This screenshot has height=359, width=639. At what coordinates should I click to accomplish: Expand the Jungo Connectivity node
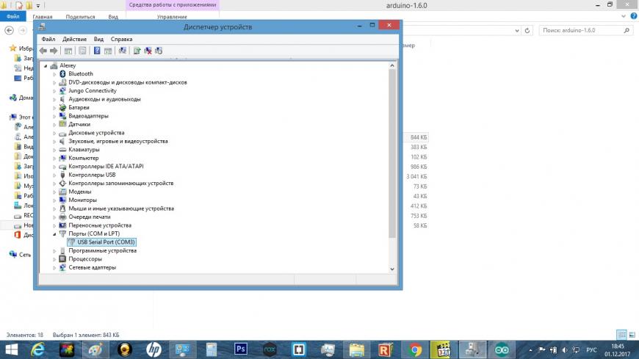[x=54, y=91]
